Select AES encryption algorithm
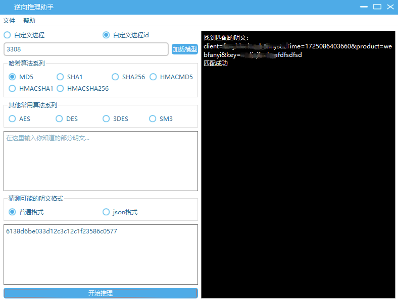Screen dimensions: 398x303 pos(13,119)
